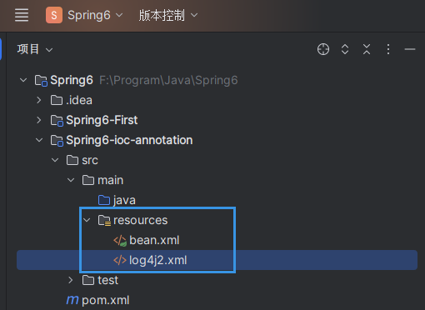The height and width of the screenshot is (310, 425).
Task: Select the log4j2.xml file name
Action: 158,261
